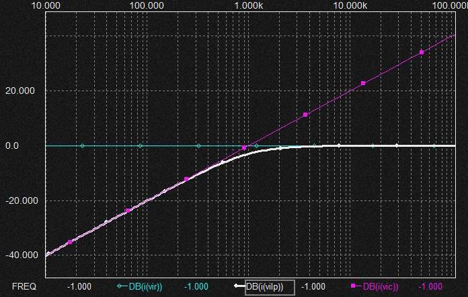Click the FREQ axis label

[x=24, y=287]
